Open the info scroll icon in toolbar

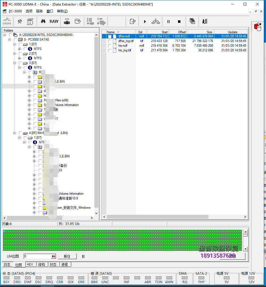[x=30, y=21]
